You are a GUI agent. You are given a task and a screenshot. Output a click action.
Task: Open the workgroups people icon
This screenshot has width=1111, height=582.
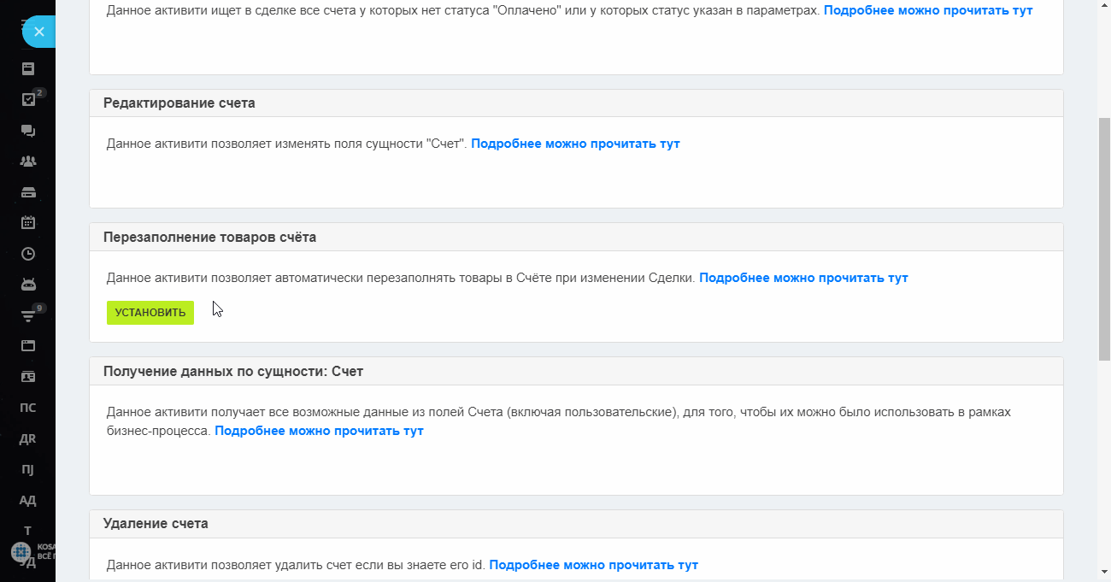tap(28, 161)
